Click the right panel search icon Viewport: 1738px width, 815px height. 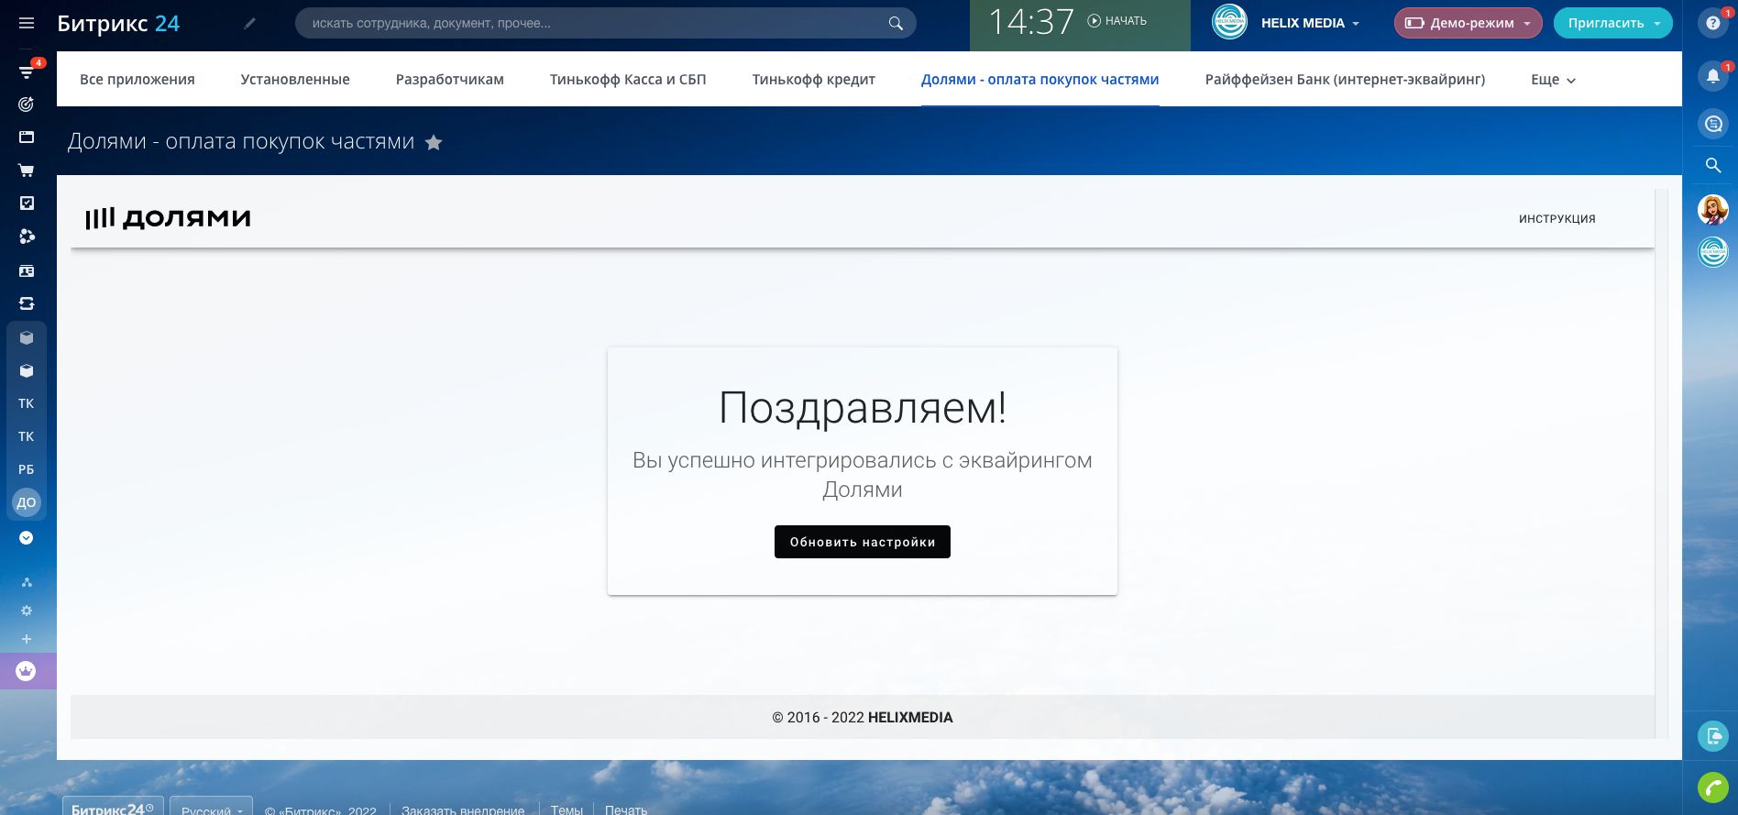click(x=1712, y=166)
